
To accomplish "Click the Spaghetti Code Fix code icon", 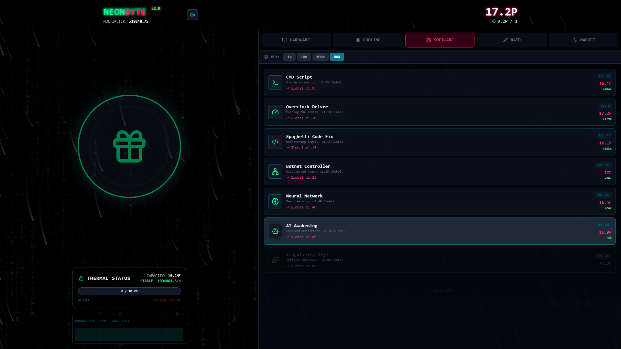I will [275, 142].
